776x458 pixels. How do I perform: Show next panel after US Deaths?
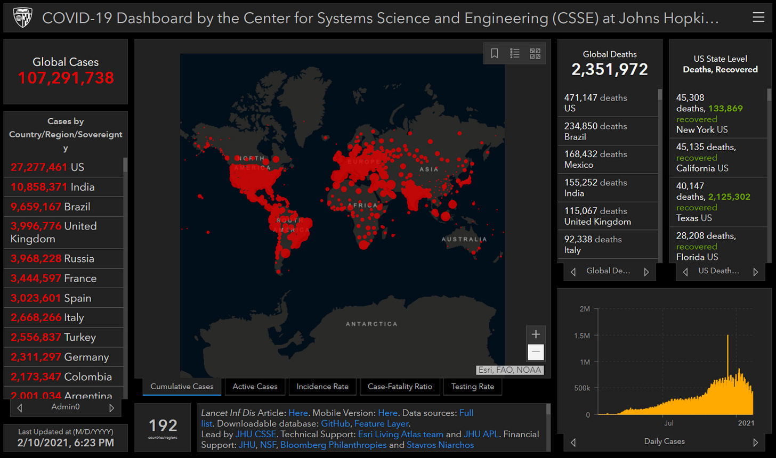click(x=756, y=272)
